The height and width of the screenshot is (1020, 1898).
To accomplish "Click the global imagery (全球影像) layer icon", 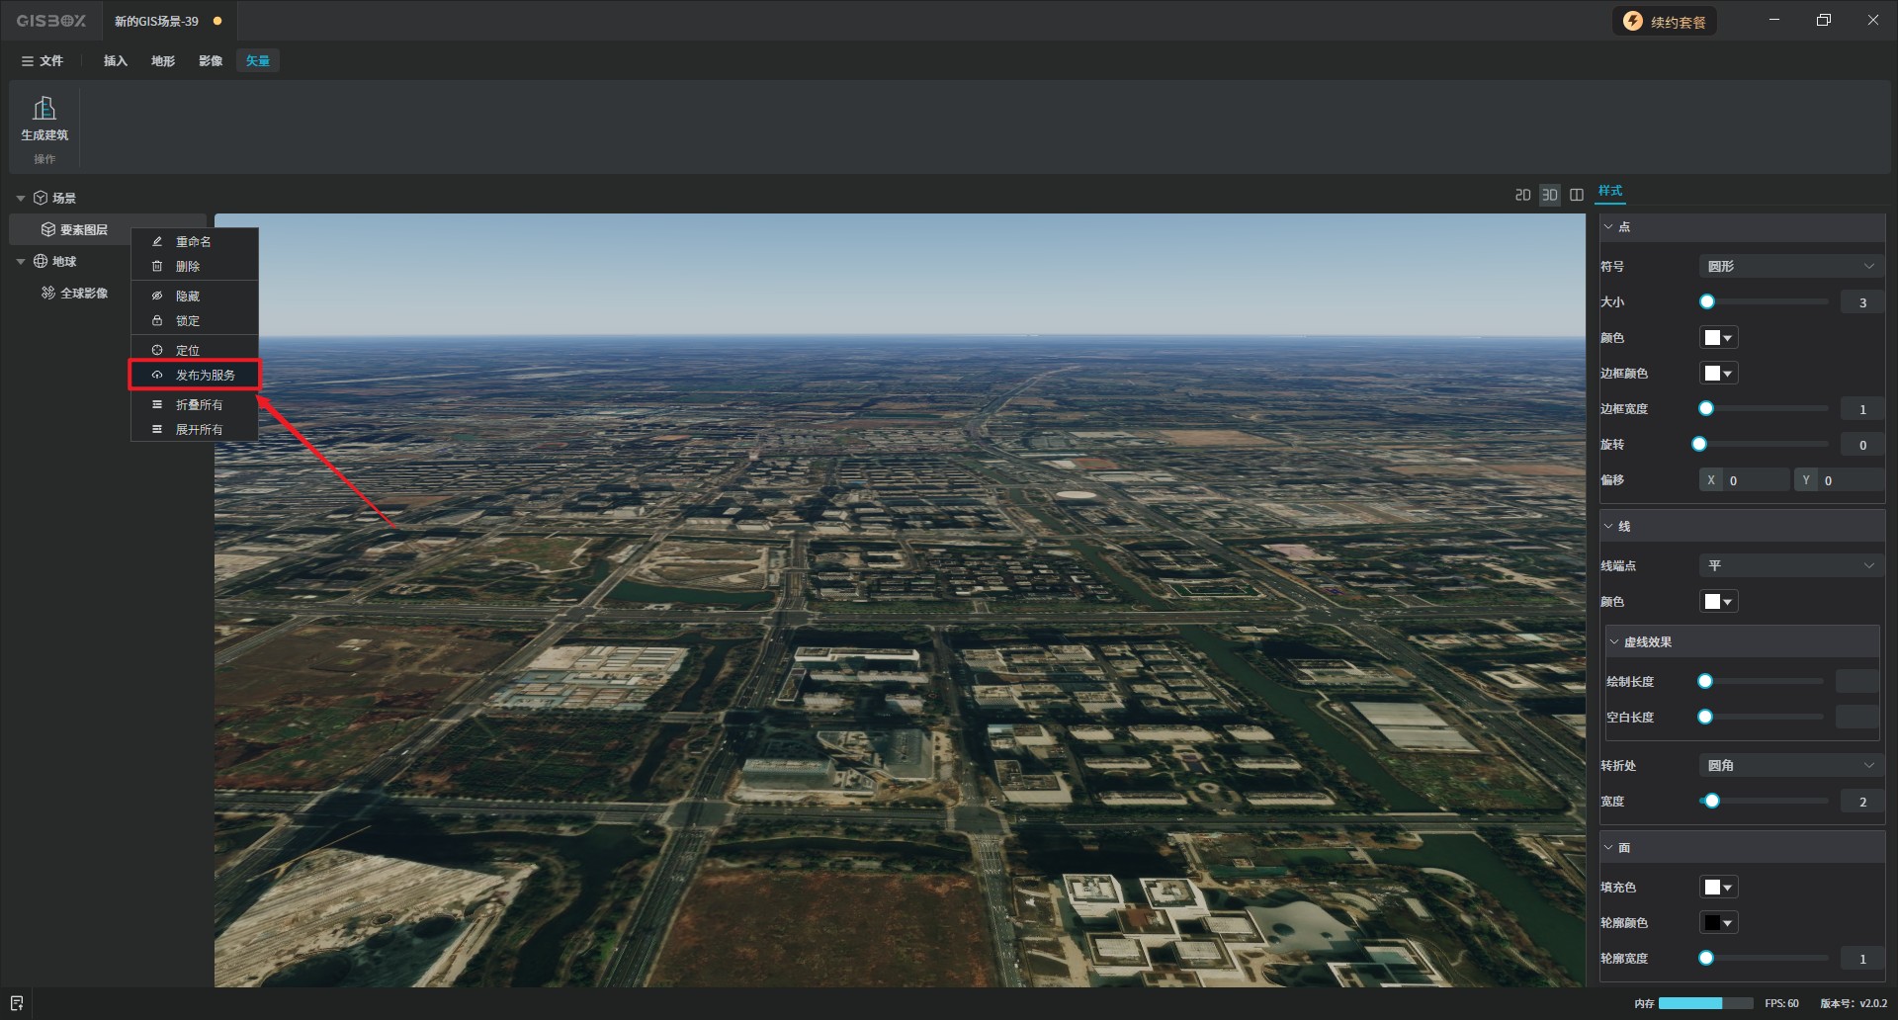I will click(47, 293).
